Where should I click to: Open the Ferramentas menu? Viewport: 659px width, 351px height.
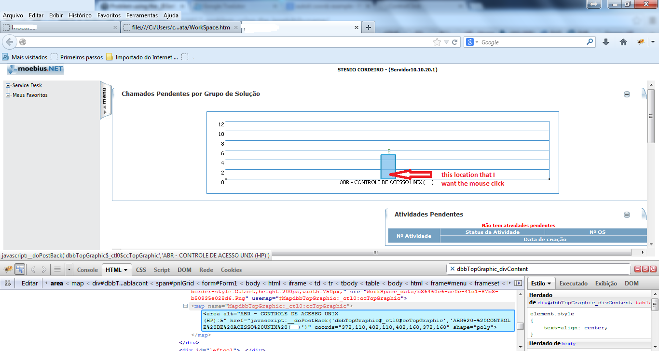[143, 15]
